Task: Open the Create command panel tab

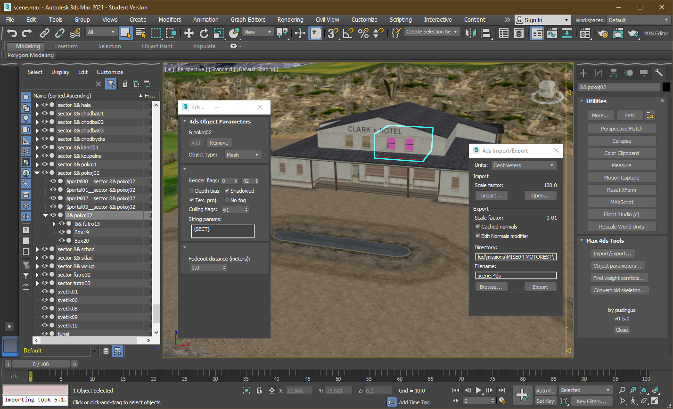Action: tap(583, 73)
